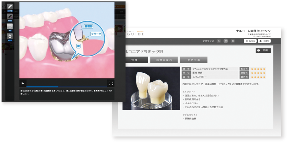Play the dental animation video
287x142 pixels.
(23, 83)
